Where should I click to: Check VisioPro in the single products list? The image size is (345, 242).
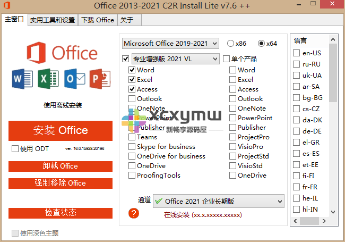(232, 147)
